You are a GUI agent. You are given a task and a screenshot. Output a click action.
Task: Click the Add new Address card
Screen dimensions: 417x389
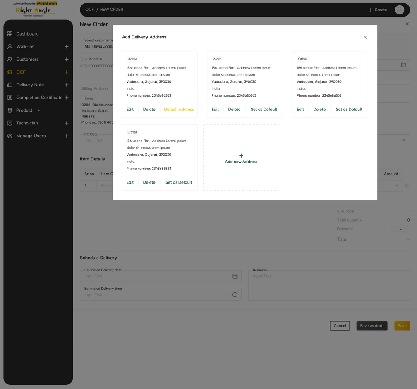tap(241, 158)
